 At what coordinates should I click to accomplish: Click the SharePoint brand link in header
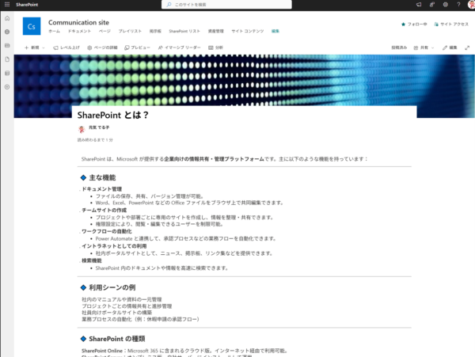click(x=27, y=5)
